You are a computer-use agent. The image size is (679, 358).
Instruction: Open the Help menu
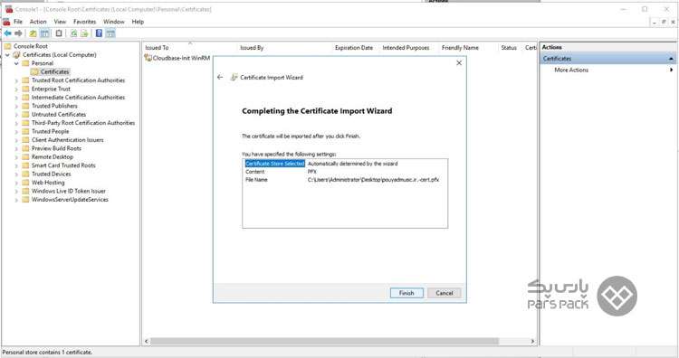click(138, 22)
